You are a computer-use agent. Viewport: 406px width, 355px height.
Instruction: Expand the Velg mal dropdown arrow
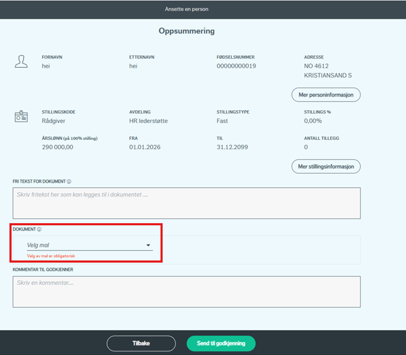(148, 246)
